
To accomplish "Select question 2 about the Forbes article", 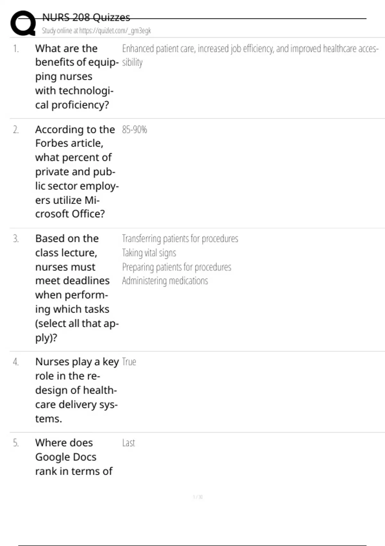I will 76,172.
